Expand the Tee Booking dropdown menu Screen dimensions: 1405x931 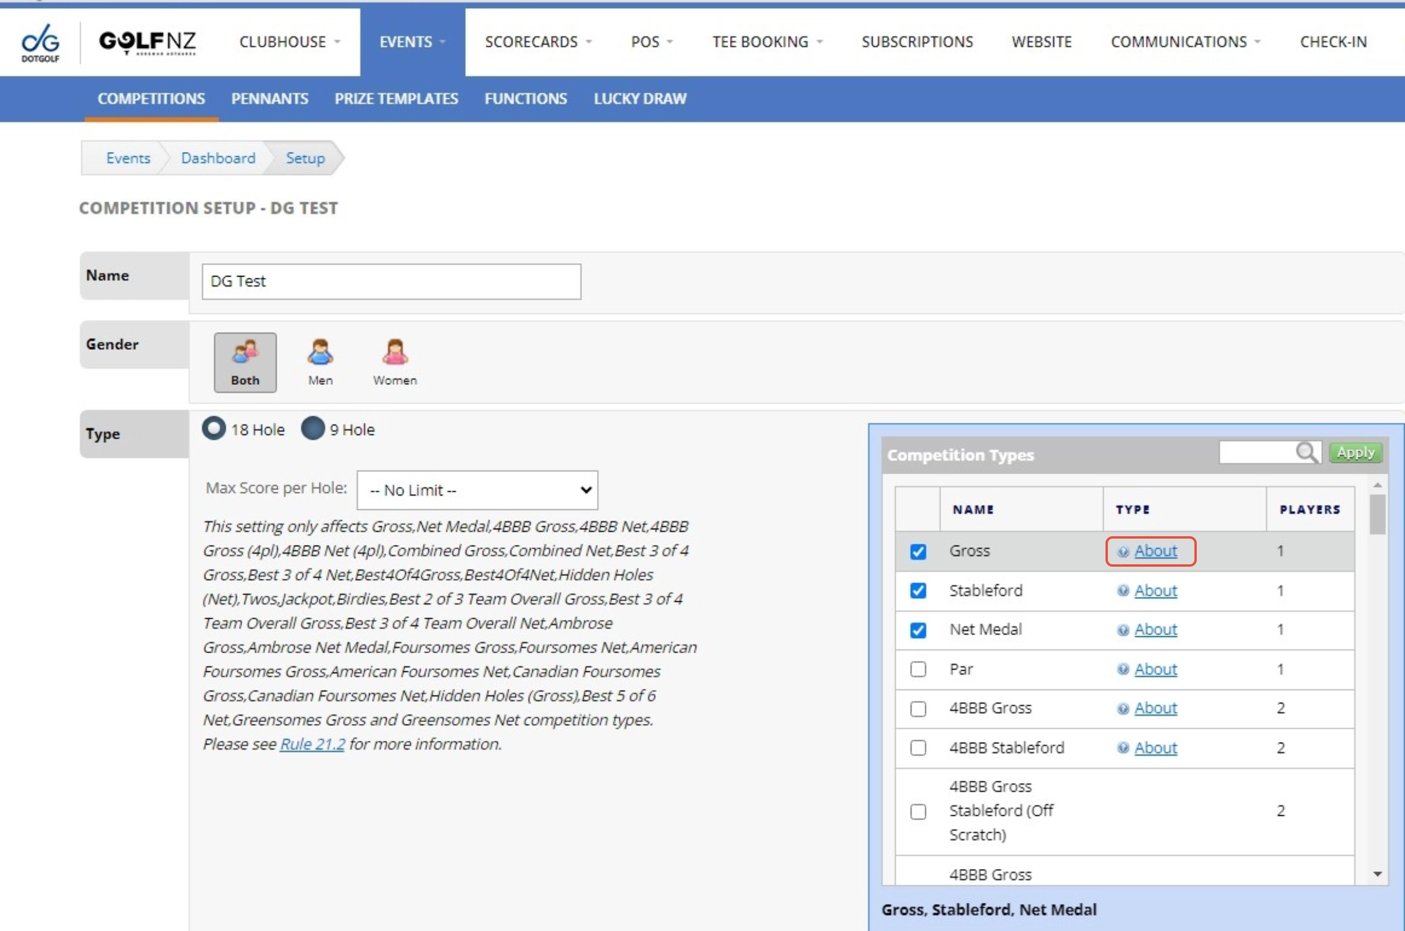pos(767,42)
